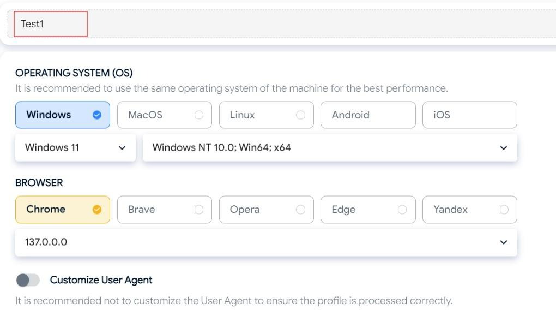Choose the Brave browser option

(164, 209)
